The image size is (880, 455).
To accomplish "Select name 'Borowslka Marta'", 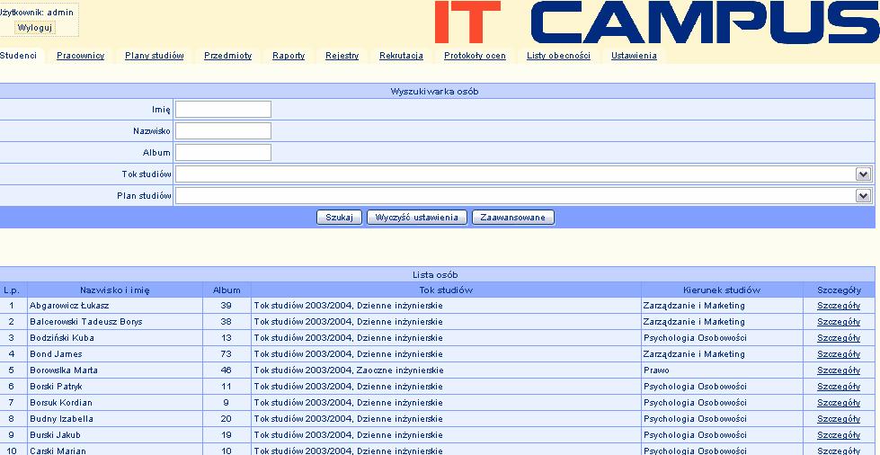I will click(x=64, y=370).
